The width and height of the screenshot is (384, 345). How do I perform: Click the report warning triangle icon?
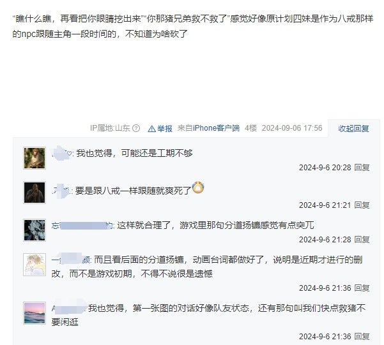pyautogui.click(x=152, y=129)
